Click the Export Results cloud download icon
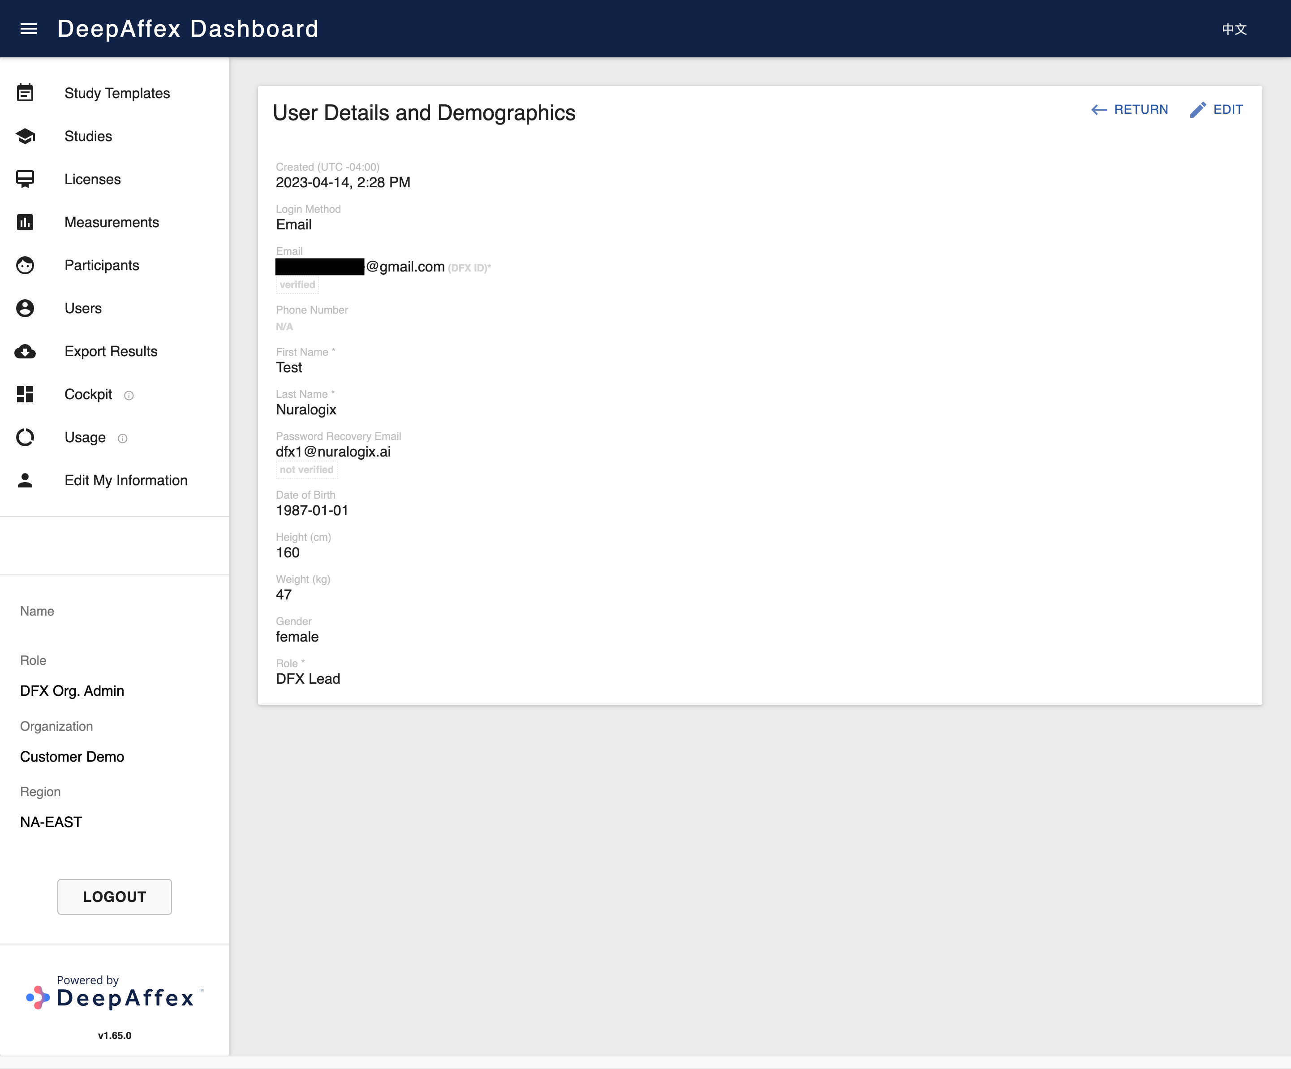The width and height of the screenshot is (1291, 1069). click(25, 351)
